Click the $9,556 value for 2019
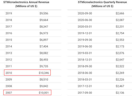The width and height of the screenshot is (132, 96). [x=44, y=13]
